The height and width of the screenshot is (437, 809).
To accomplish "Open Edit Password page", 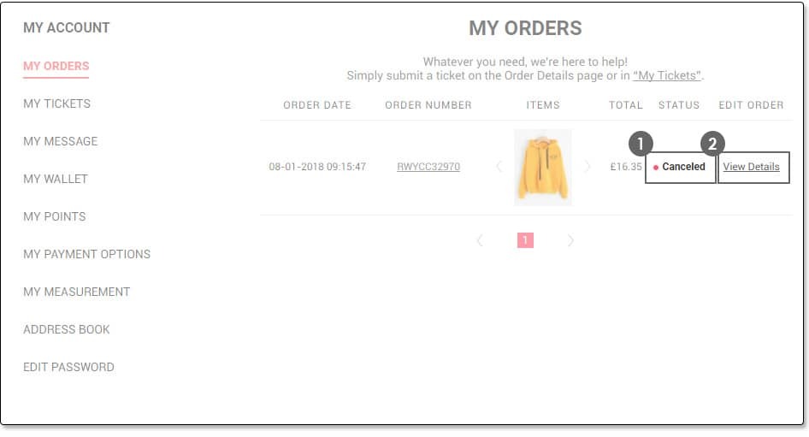I will pos(68,368).
